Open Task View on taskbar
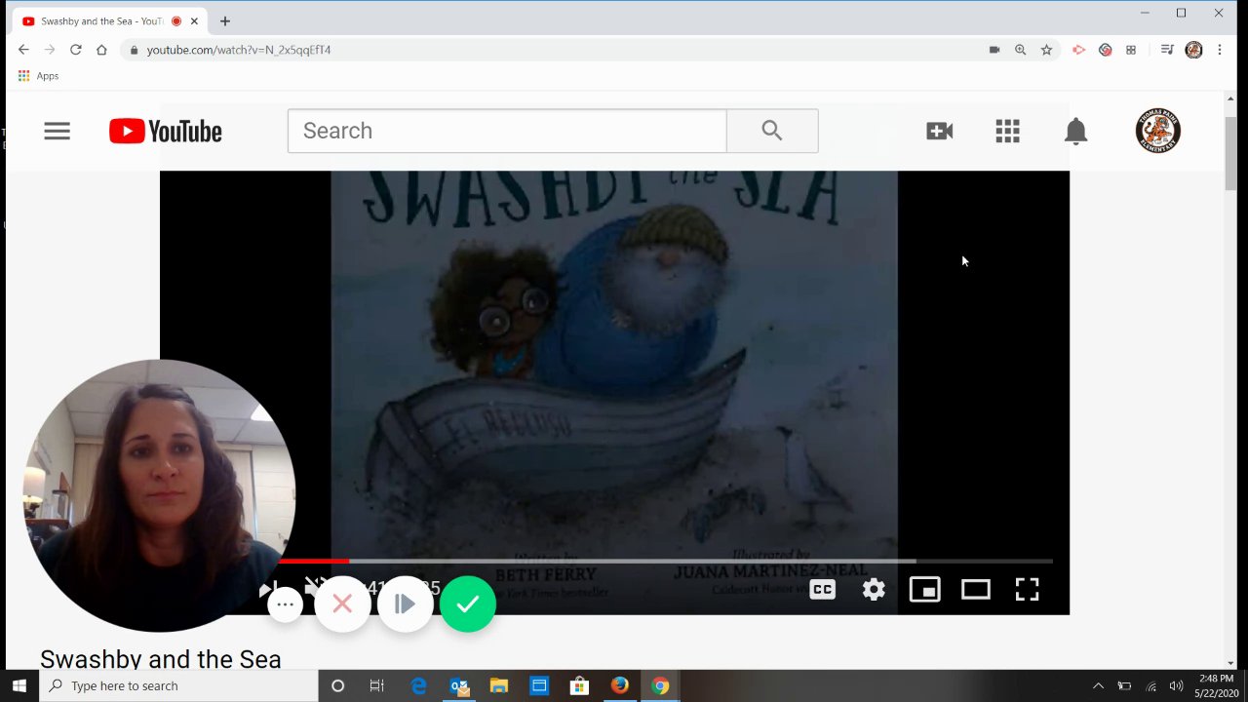 (377, 686)
